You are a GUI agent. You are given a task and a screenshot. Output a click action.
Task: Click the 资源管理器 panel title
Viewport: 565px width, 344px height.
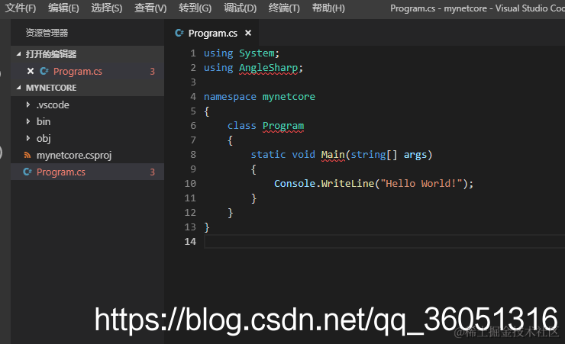[x=47, y=33]
